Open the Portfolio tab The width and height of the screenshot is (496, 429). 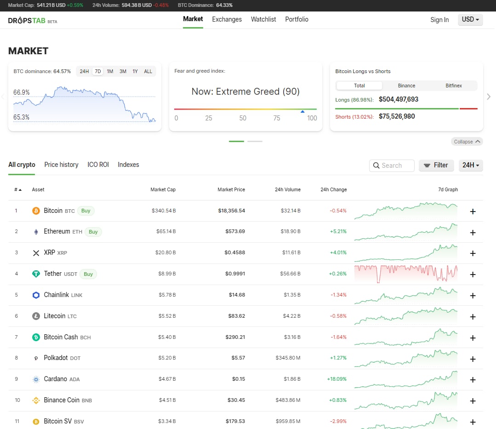(x=296, y=20)
